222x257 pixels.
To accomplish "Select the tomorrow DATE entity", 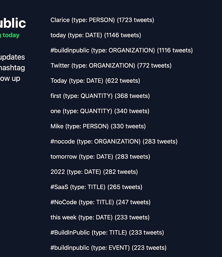I will tap(100, 157).
